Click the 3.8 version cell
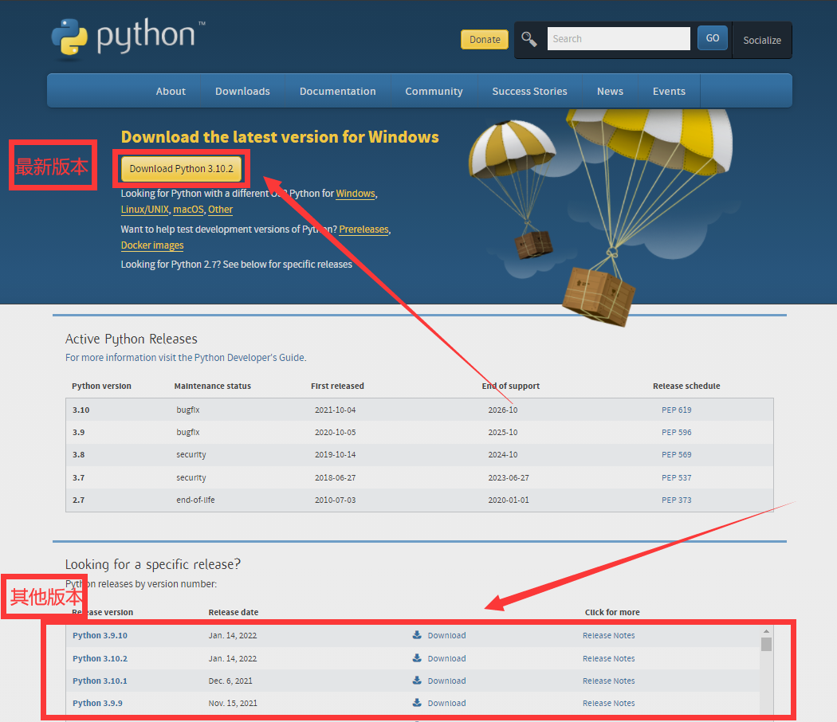 (x=78, y=455)
